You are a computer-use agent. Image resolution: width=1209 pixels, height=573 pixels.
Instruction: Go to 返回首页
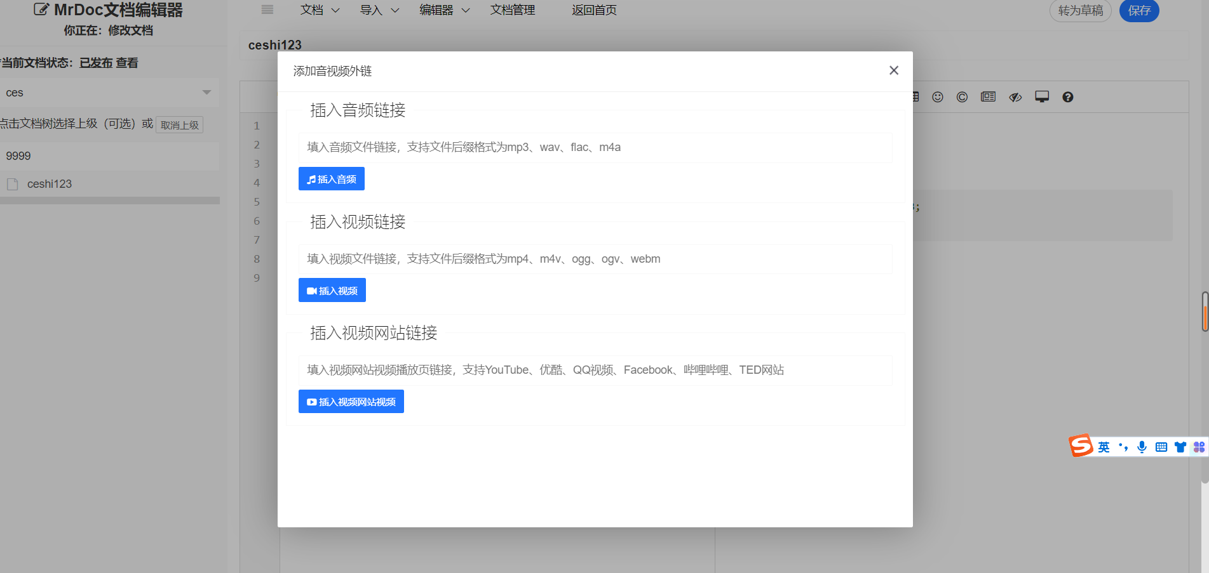pyautogui.click(x=594, y=10)
